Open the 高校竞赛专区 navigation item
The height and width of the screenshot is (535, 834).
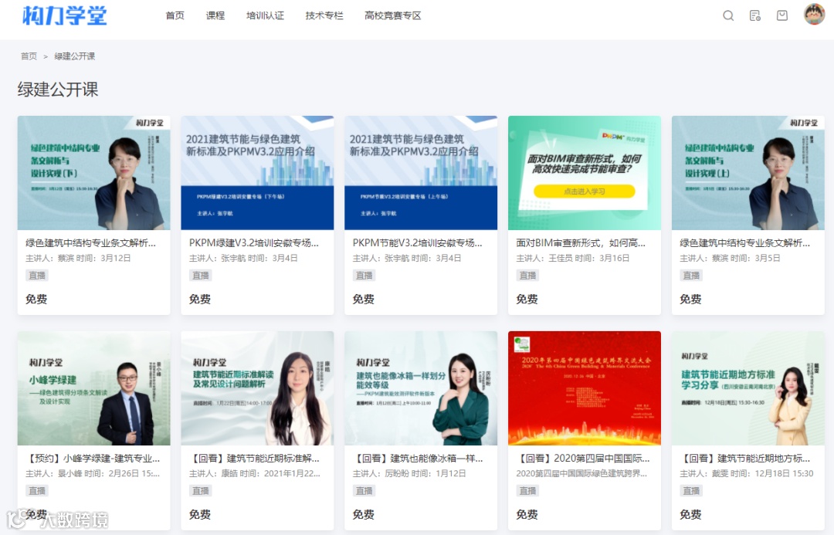pos(393,16)
